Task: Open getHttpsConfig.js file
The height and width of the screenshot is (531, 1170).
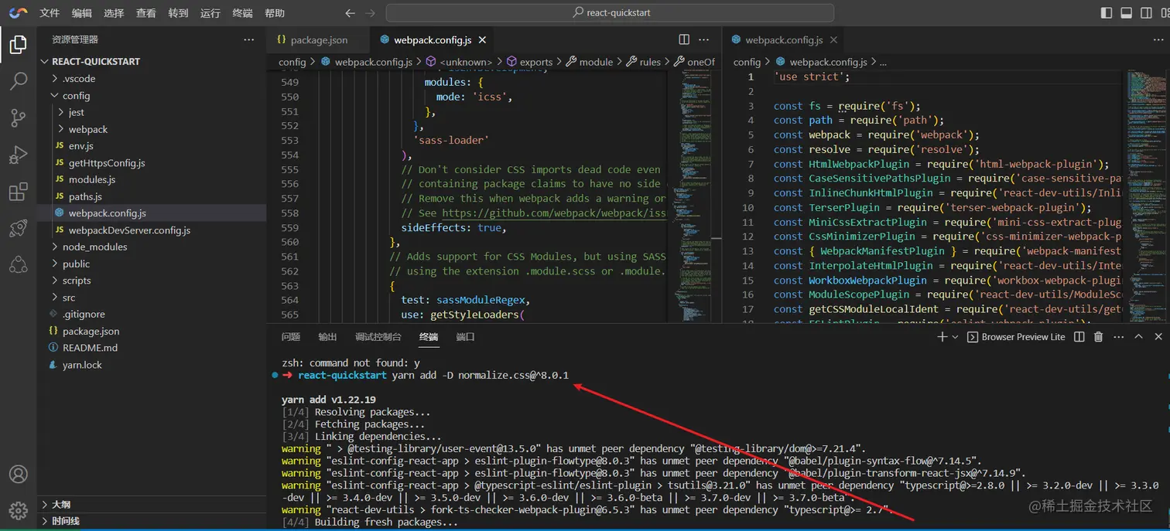Action: click(152, 163)
